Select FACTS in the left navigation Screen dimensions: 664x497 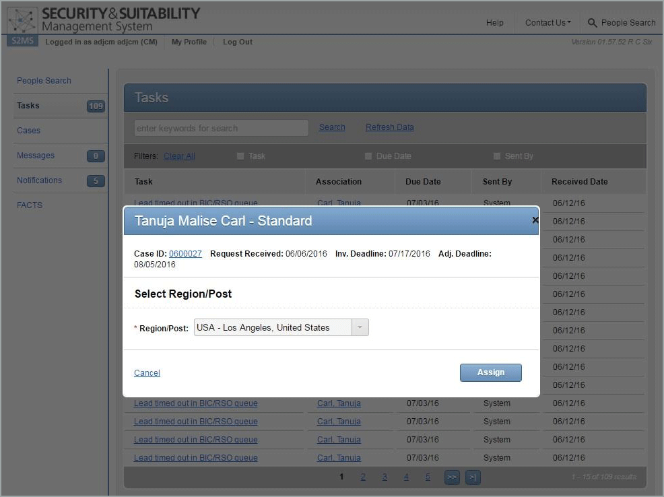pos(29,205)
